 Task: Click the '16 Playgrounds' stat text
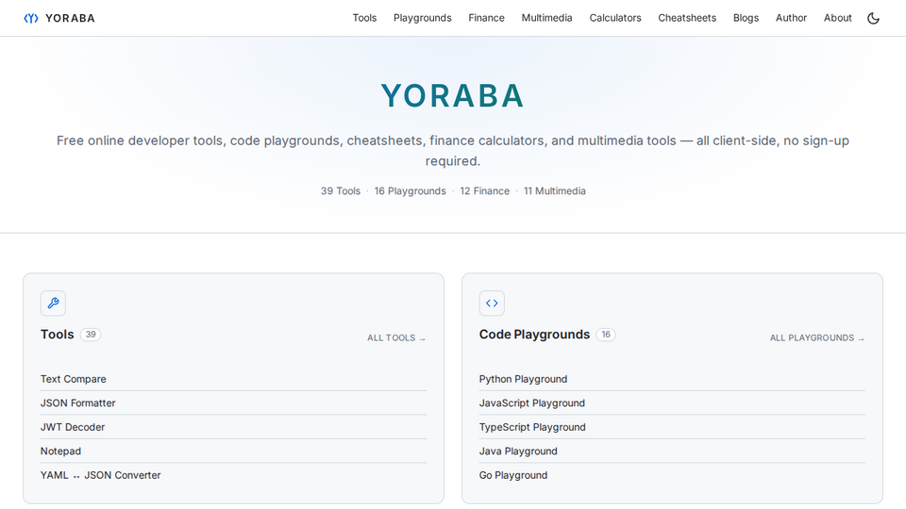pyautogui.click(x=411, y=191)
